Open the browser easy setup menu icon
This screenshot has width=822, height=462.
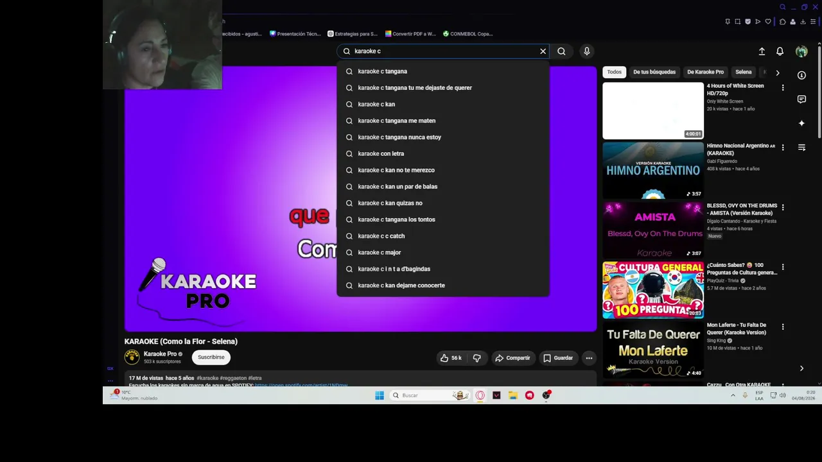click(813, 22)
